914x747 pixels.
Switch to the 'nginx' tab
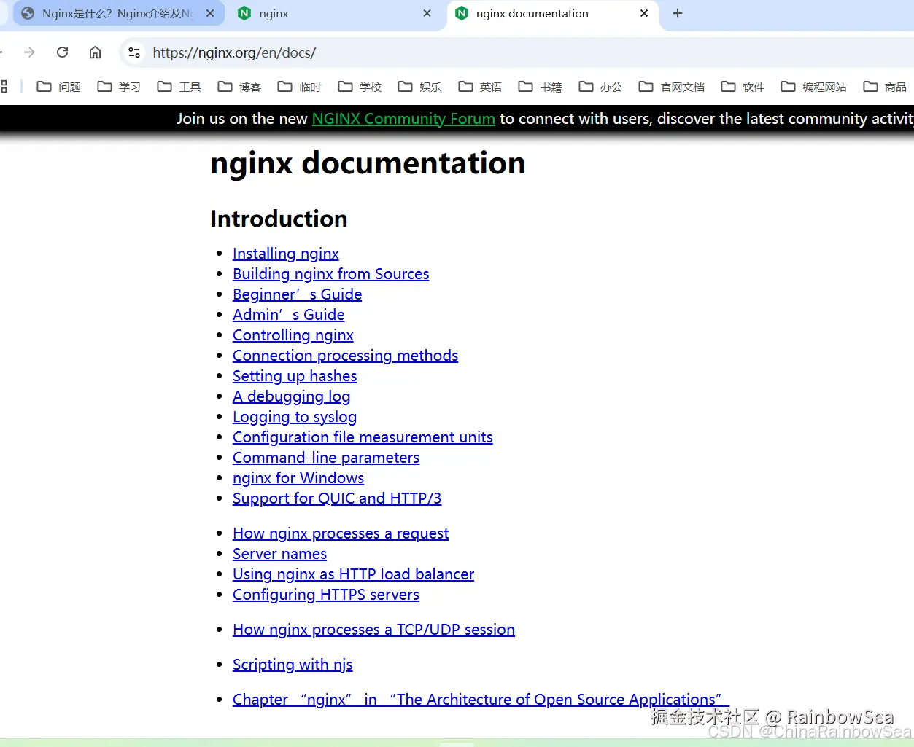336,13
